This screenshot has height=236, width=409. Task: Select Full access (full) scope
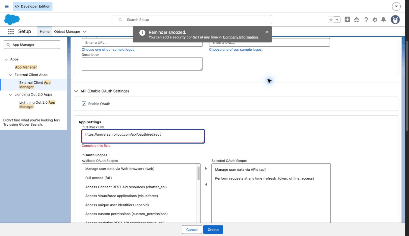point(98,178)
